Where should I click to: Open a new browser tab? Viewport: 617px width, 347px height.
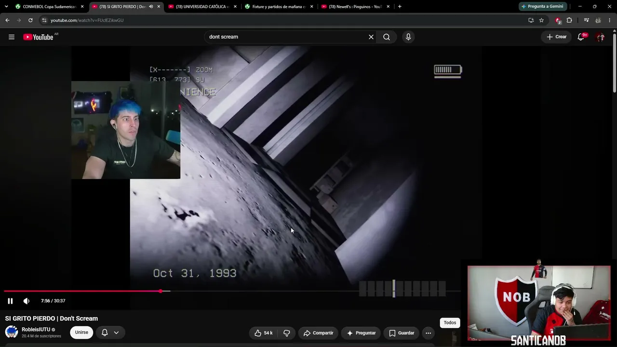(400, 7)
